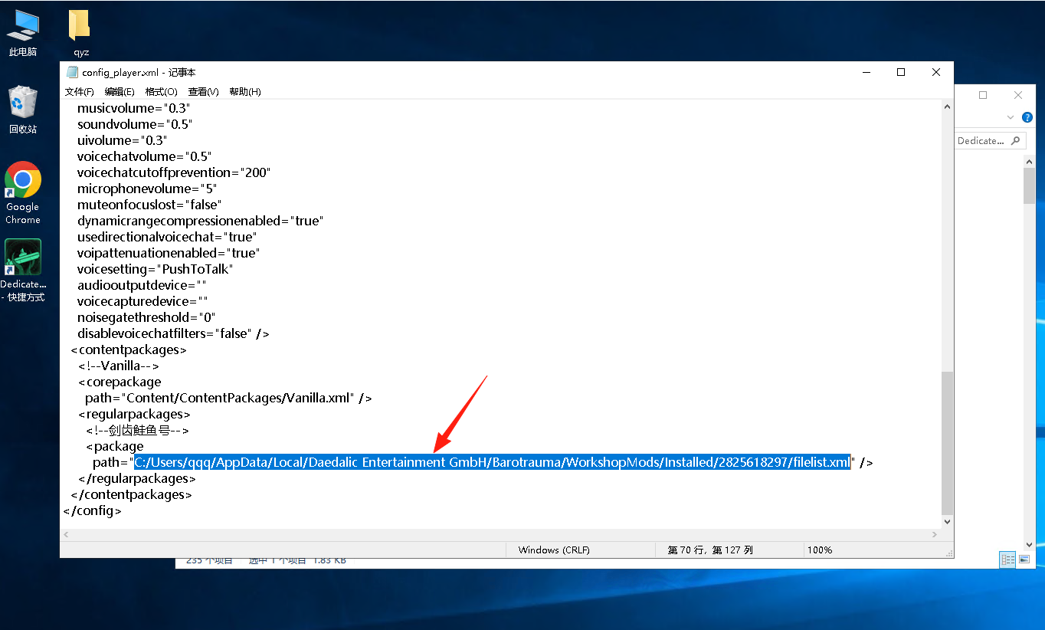Click the disablevoicechatfilters="false" line
Screen dimensions: 1045x630
tap(173, 333)
